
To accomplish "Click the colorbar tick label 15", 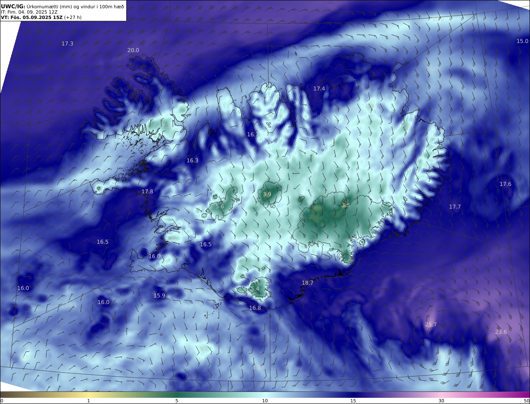I will pyautogui.click(x=353, y=400).
